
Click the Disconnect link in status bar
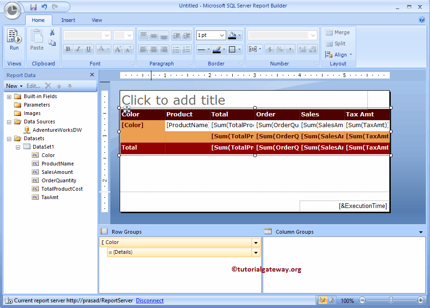pos(150,301)
